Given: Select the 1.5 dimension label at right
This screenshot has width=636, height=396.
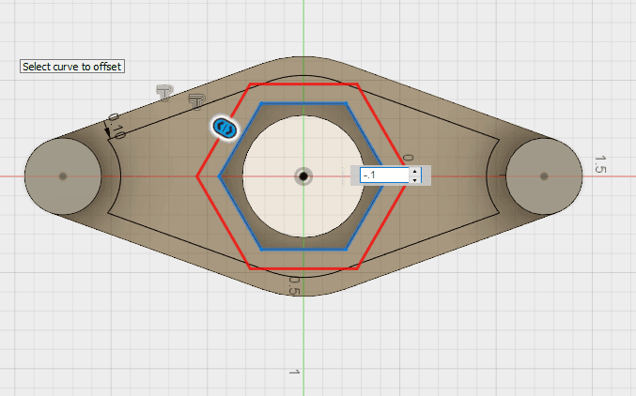Looking at the screenshot, I should [x=599, y=164].
